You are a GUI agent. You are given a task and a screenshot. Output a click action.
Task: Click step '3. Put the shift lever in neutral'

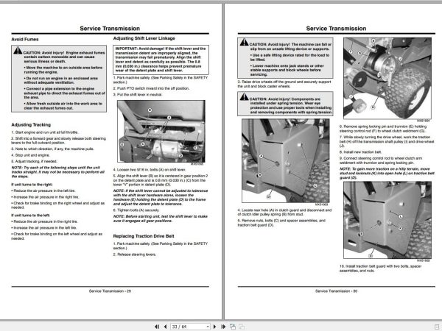click(138, 95)
